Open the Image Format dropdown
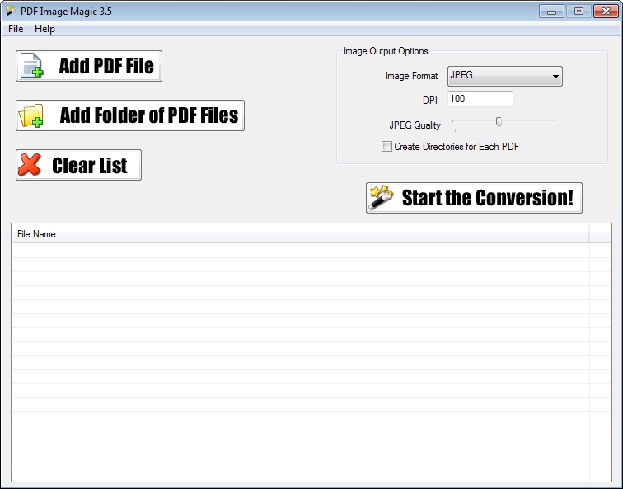The image size is (623, 489). [504, 76]
